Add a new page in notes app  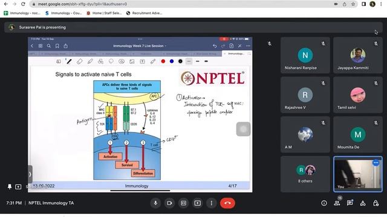[232, 46]
